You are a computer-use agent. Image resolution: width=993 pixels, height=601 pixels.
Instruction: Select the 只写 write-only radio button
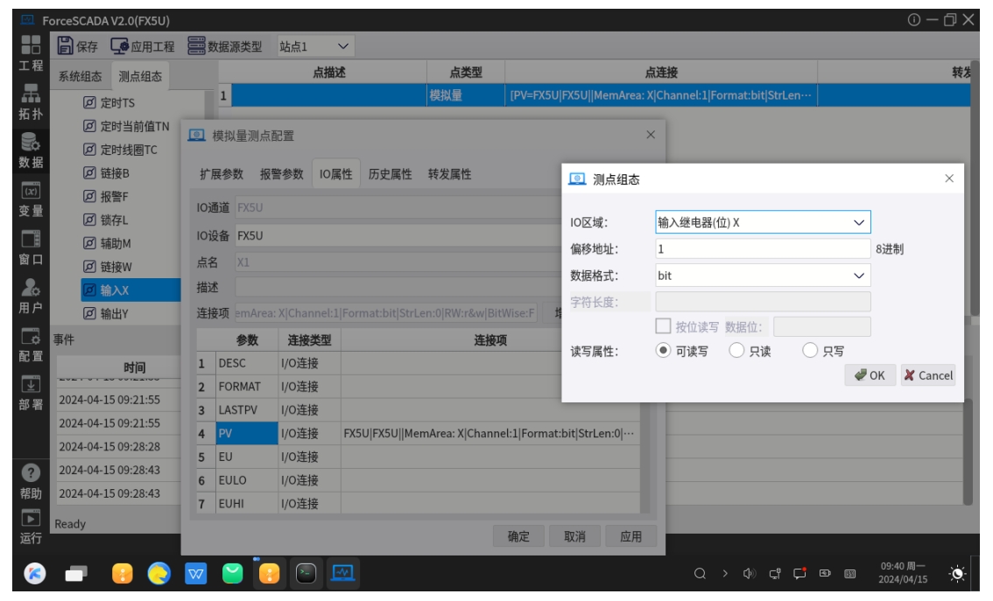click(x=810, y=351)
